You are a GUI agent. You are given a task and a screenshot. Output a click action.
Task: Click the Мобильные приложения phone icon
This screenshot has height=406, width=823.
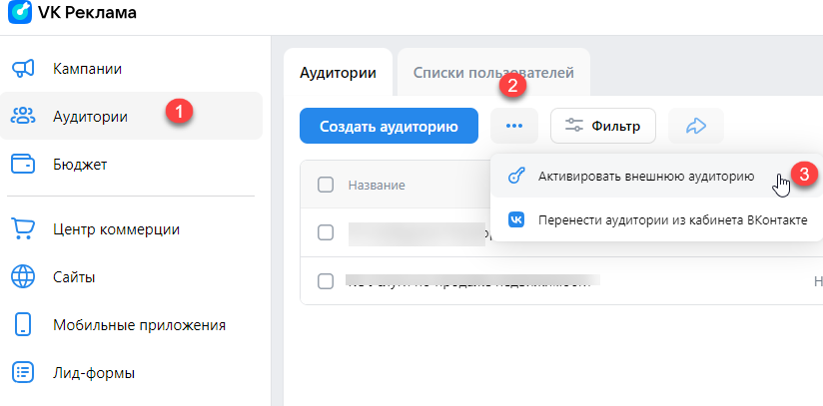pos(23,324)
